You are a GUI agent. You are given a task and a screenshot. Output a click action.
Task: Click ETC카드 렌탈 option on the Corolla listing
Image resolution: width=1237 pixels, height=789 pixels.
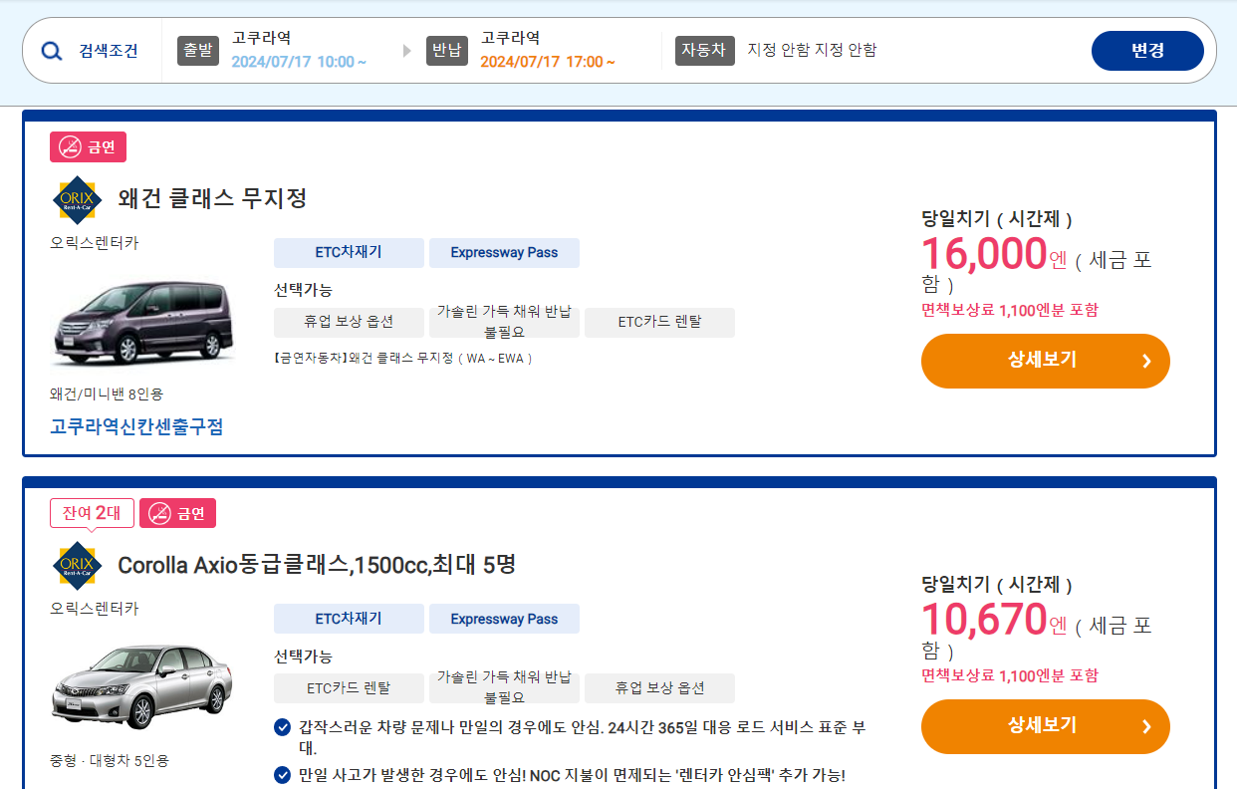coord(349,687)
